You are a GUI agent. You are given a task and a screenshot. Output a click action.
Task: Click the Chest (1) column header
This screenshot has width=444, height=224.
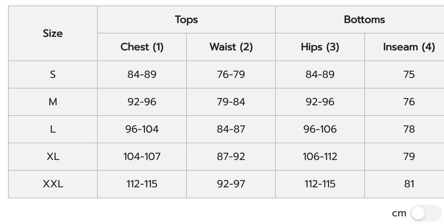(x=142, y=47)
